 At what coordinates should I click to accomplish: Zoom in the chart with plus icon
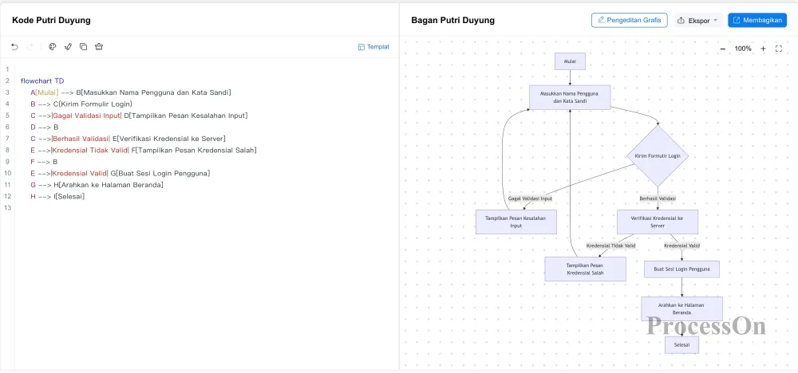(x=763, y=49)
